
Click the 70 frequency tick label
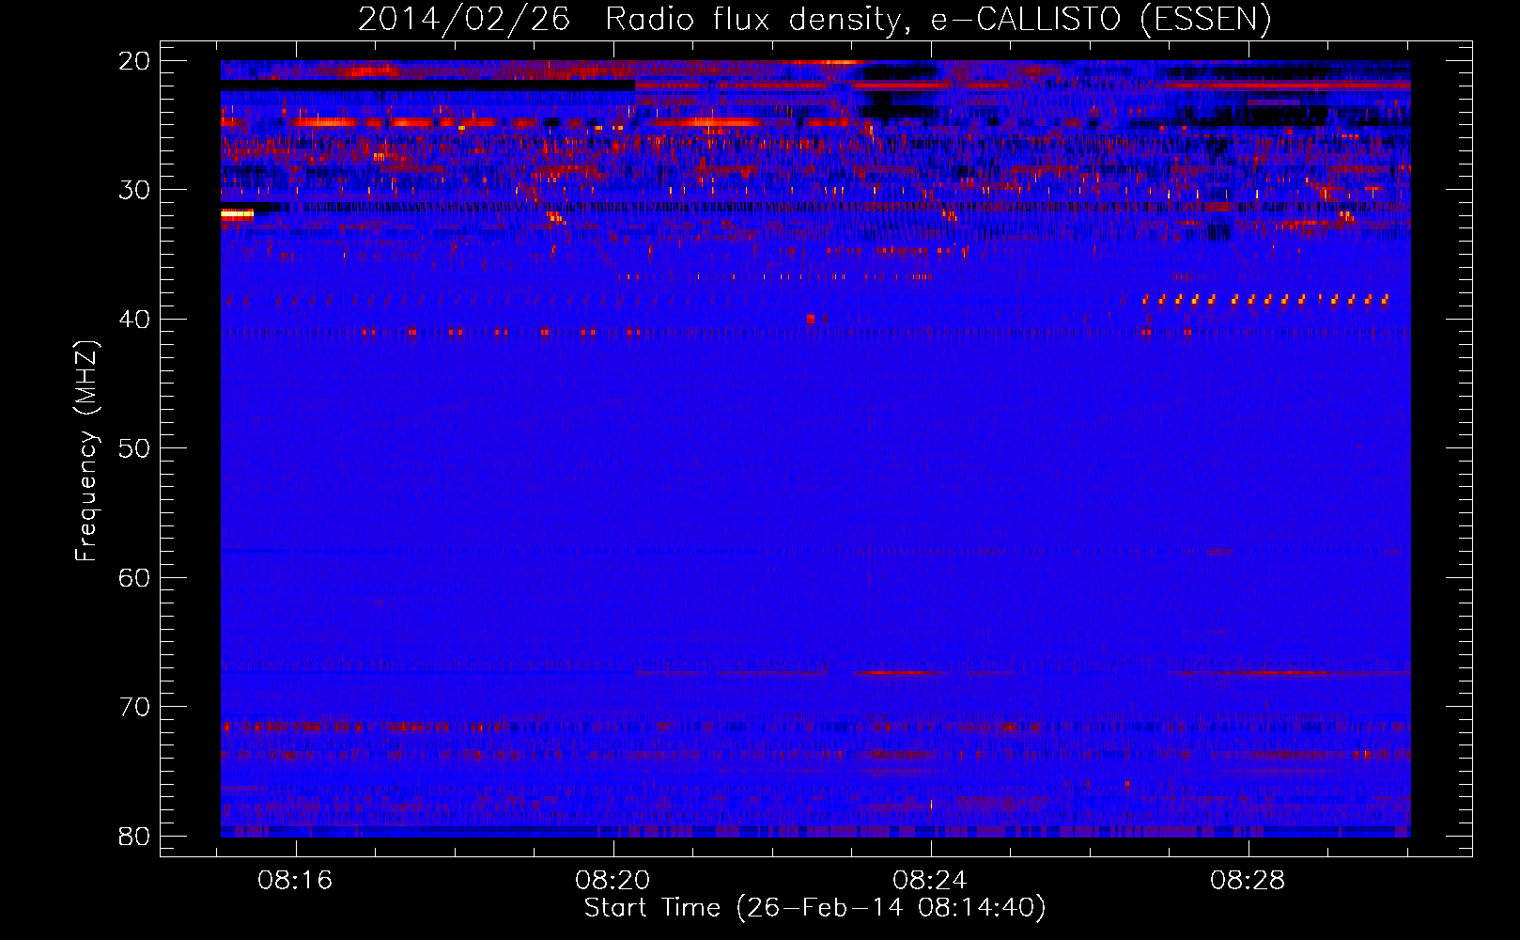(134, 707)
